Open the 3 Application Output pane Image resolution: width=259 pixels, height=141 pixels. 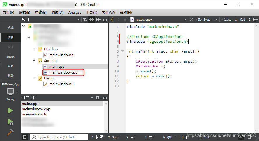click(132, 137)
